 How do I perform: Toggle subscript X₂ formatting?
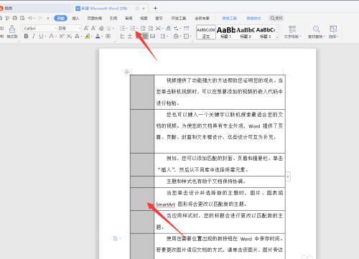point(69,37)
